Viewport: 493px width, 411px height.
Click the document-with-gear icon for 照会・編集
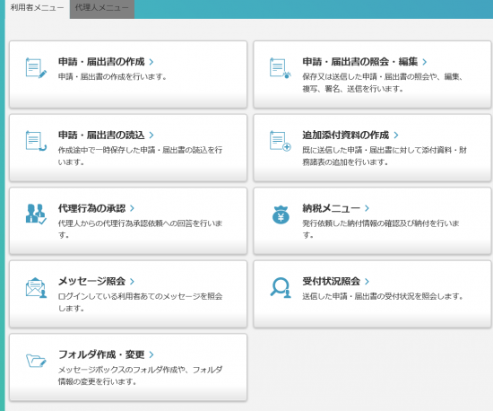point(281,68)
